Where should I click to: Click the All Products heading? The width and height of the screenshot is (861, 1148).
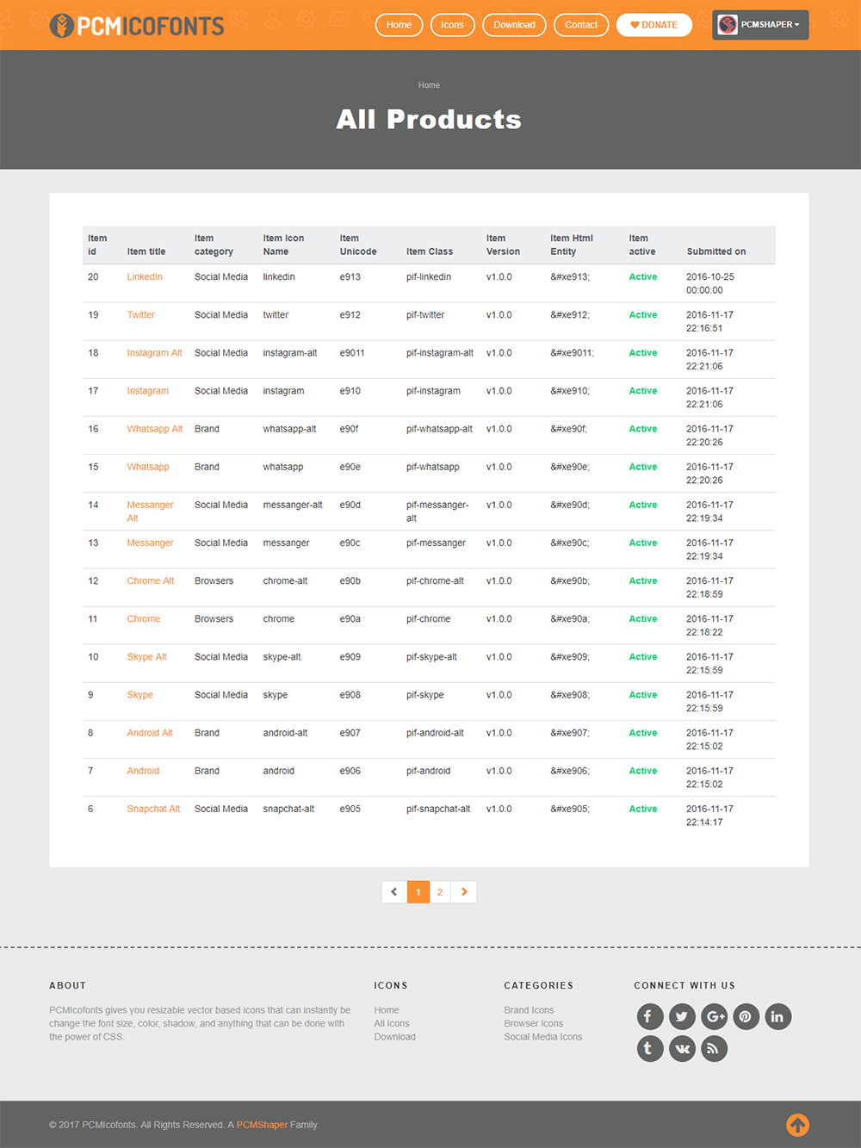point(429,119)
